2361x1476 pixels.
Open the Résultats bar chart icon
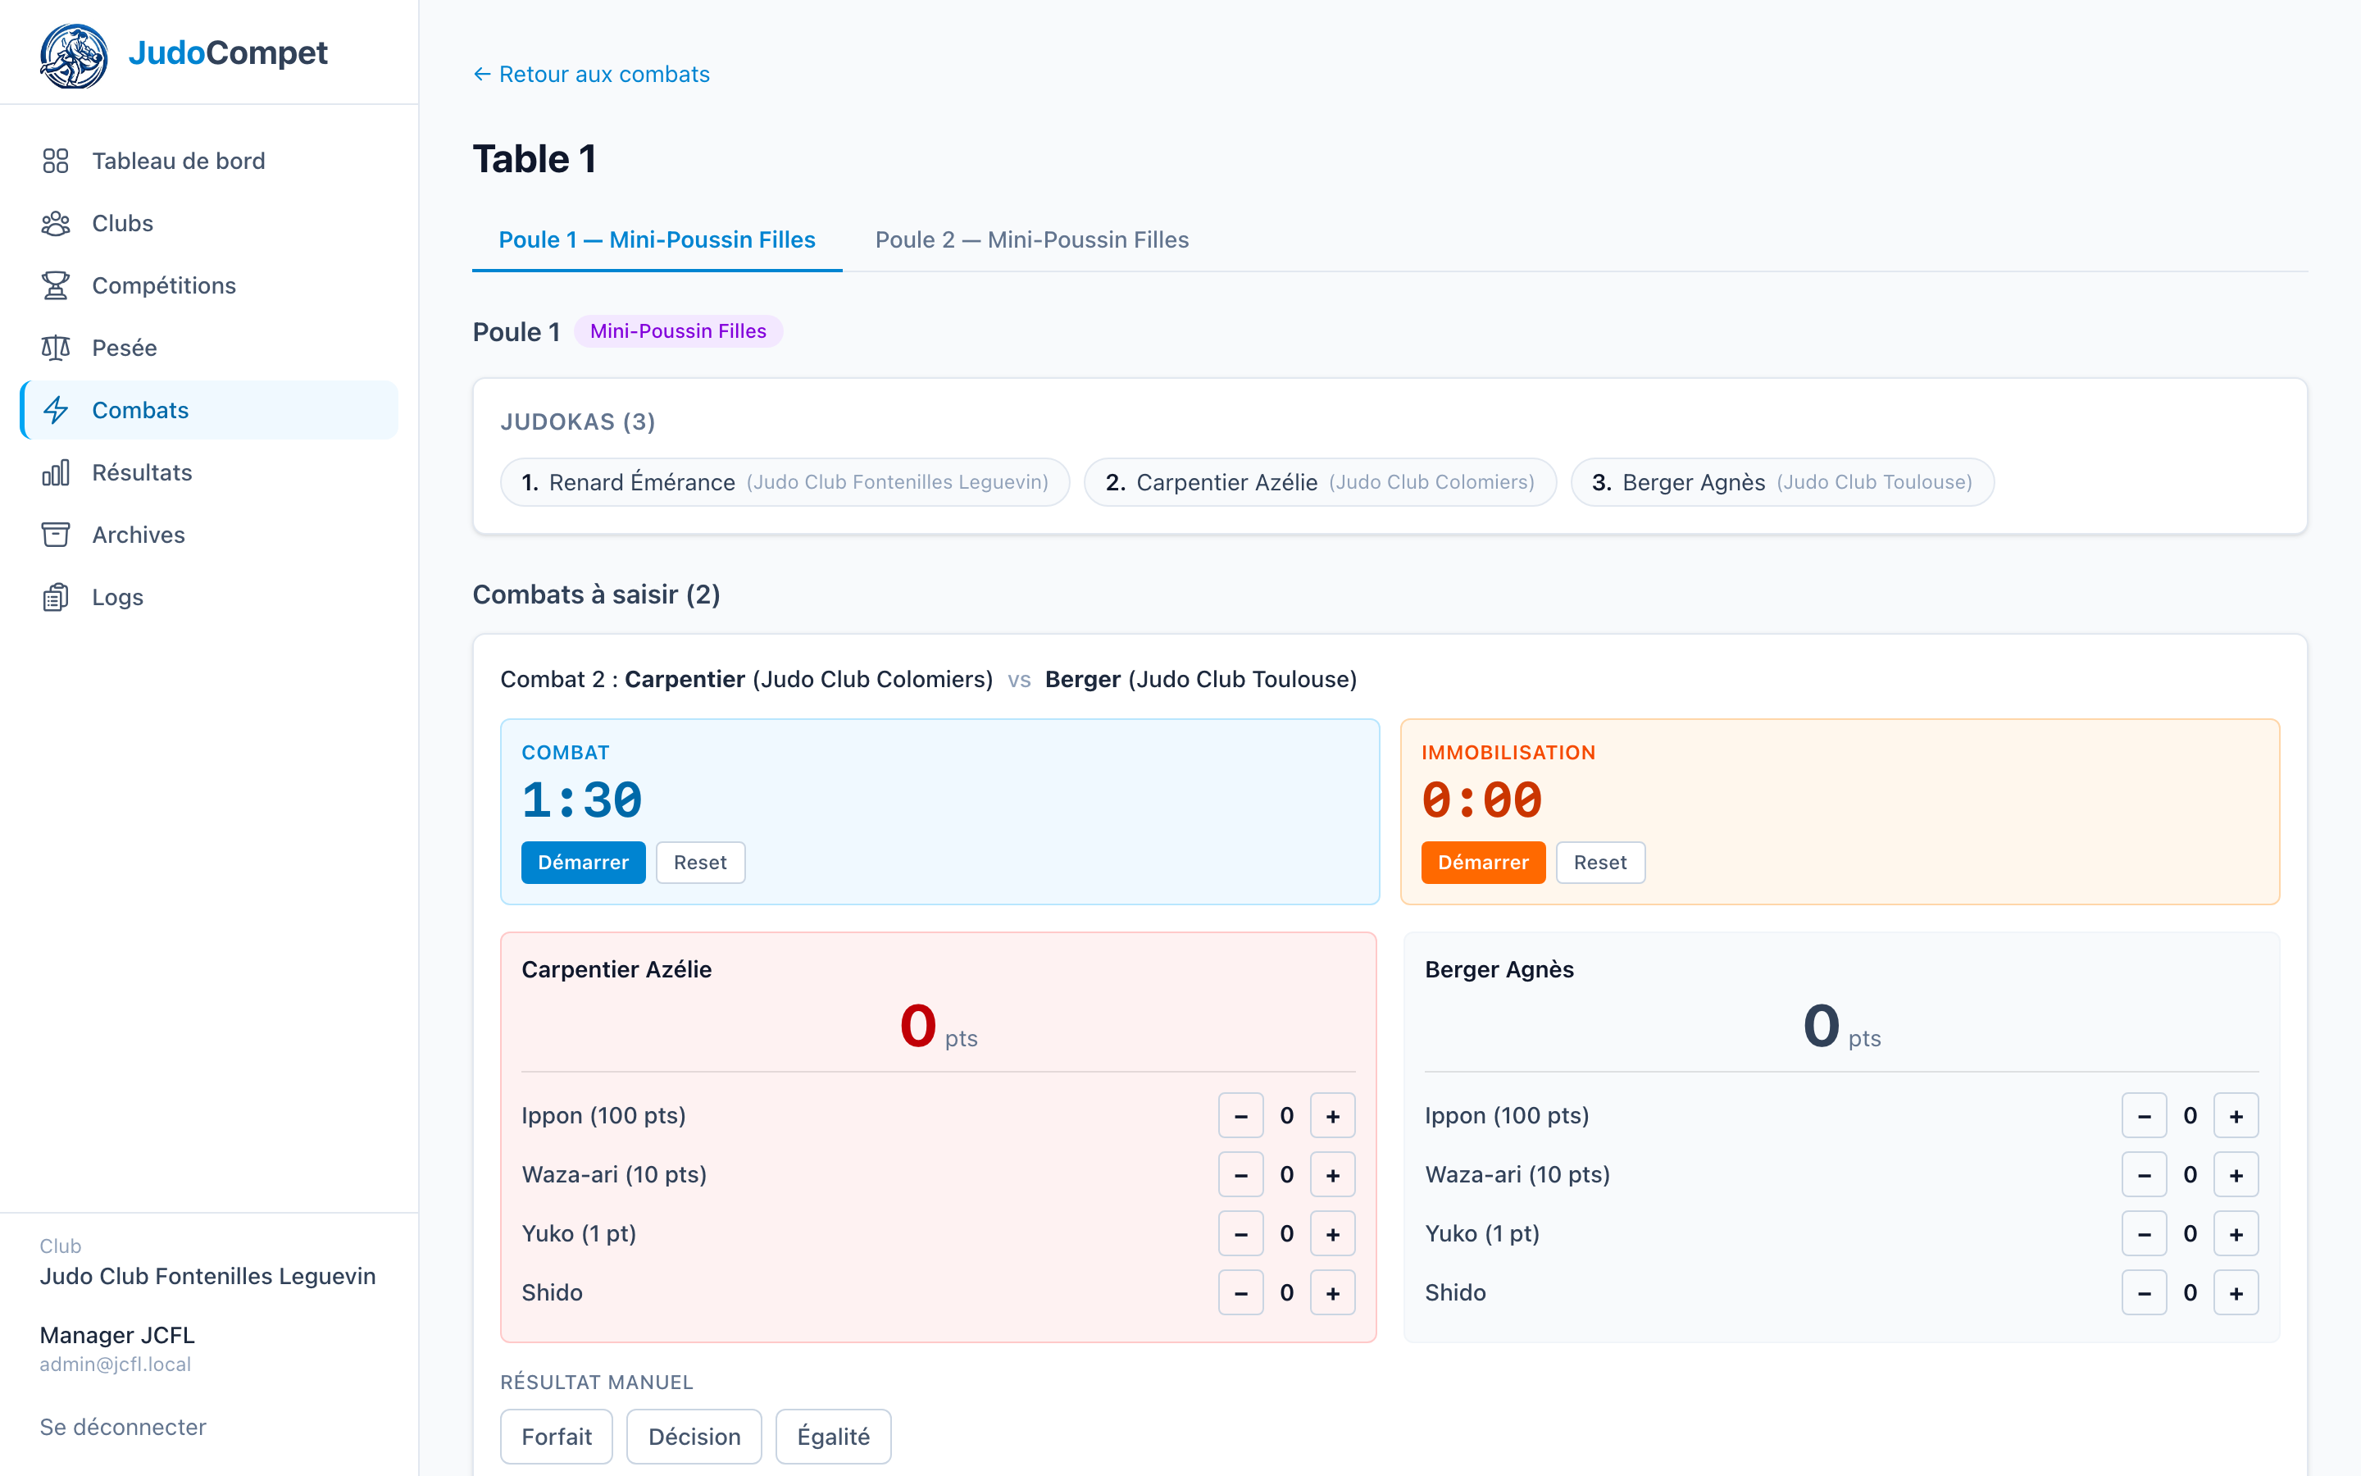[56, 472]
